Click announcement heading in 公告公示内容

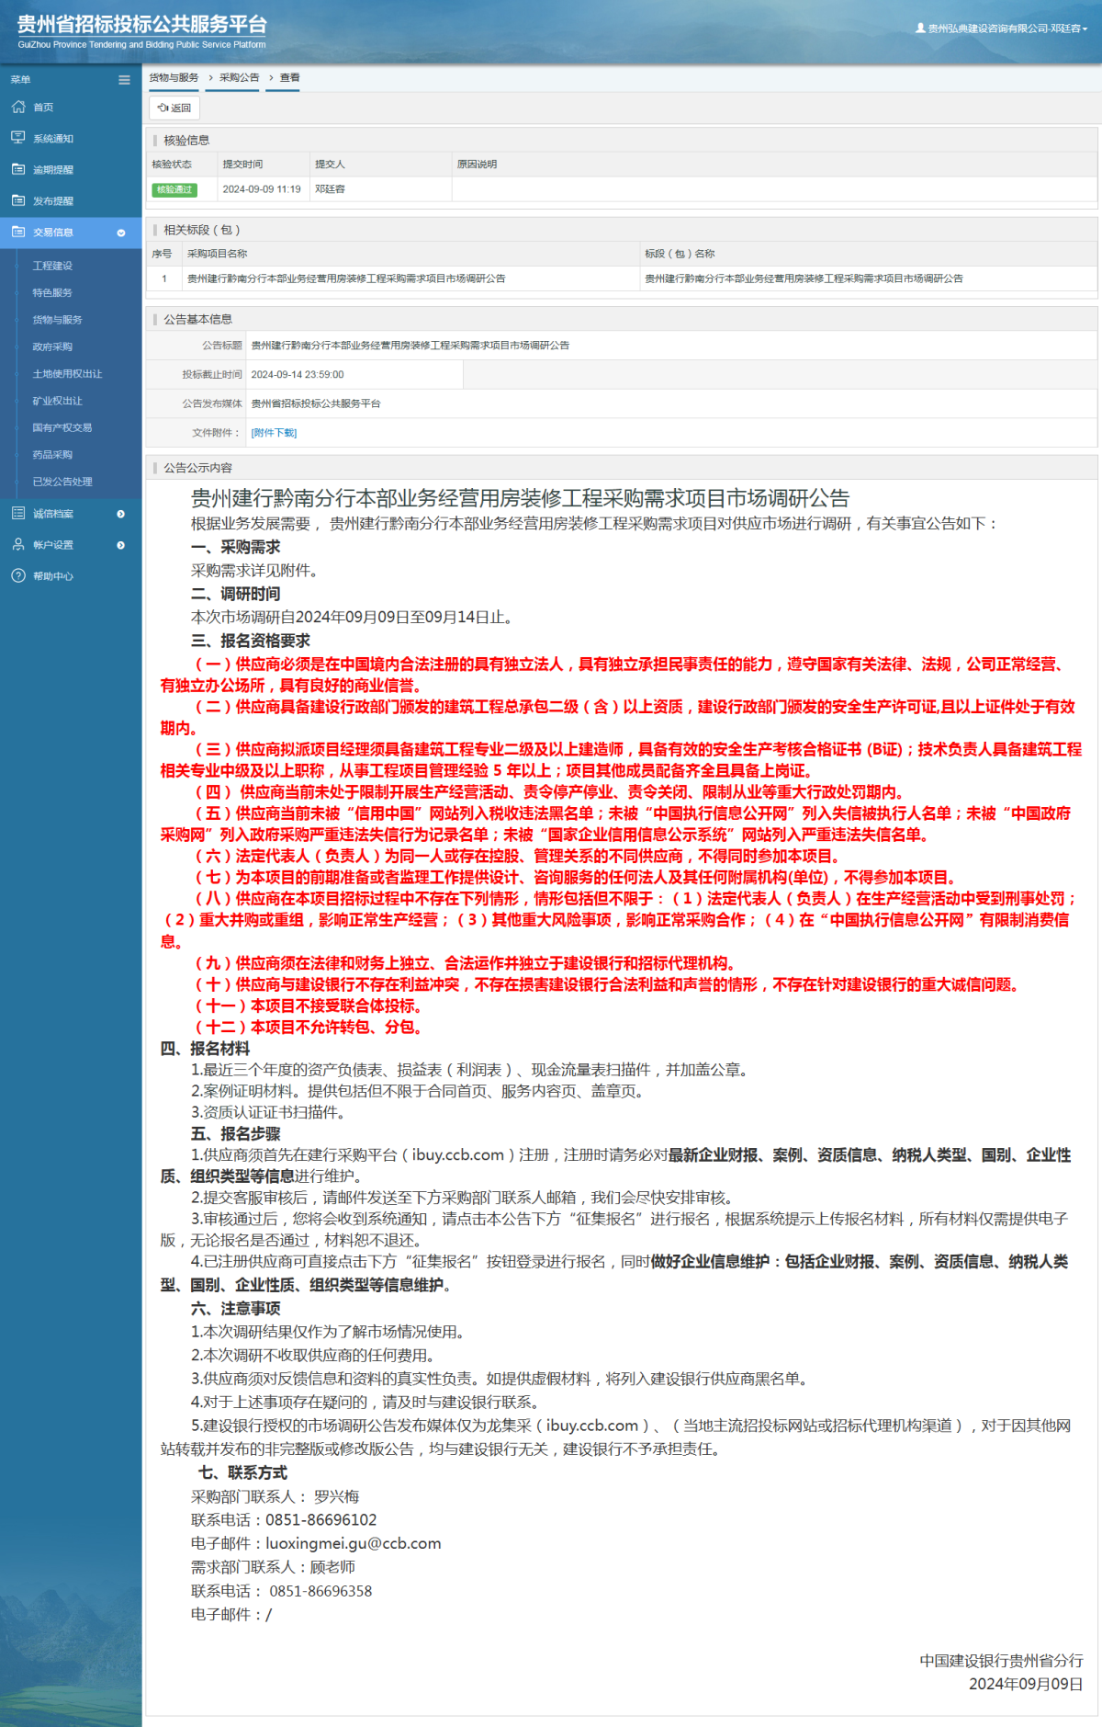point(520,498)
